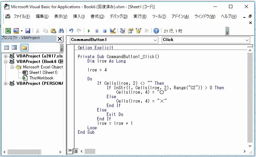
Task: Open the デバッグ(D) menu
Action: [x=119, y=16]
